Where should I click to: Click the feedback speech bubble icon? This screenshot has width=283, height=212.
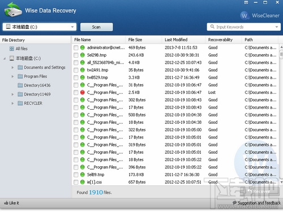(234, 203)
